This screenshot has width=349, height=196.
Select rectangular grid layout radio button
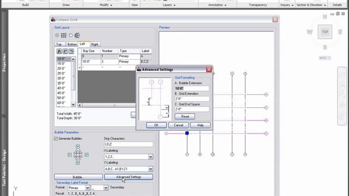coord(57,35)
